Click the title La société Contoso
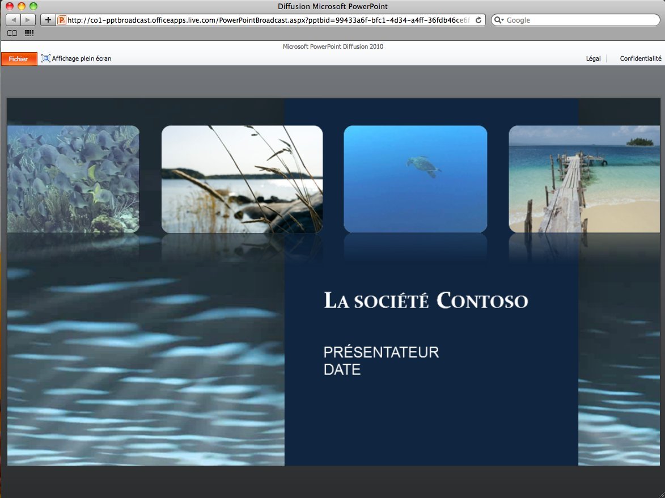665x498 pixels. point(426,300)
